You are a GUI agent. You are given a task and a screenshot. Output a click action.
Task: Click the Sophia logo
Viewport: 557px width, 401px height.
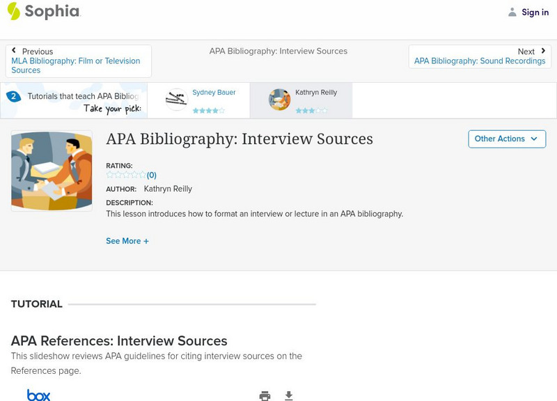[43, 12]
